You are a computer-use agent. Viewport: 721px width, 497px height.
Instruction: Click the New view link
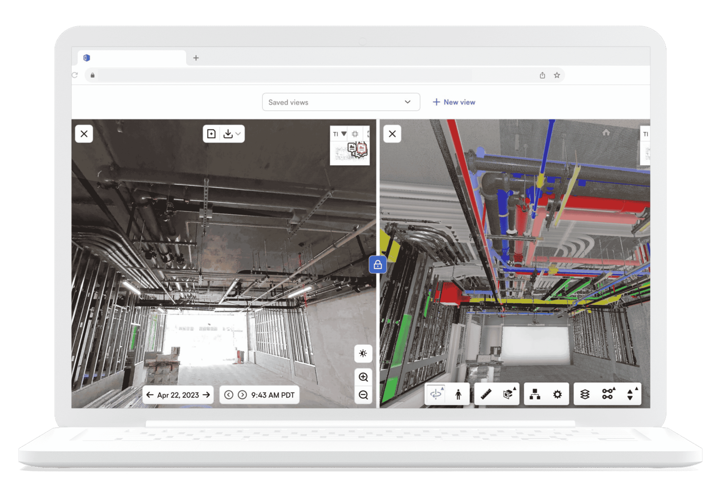454,102
